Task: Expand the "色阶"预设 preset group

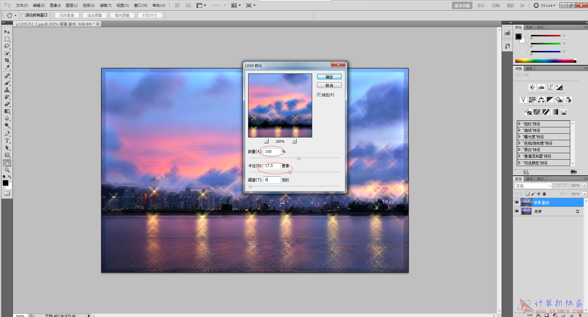Action: (519, 124)
